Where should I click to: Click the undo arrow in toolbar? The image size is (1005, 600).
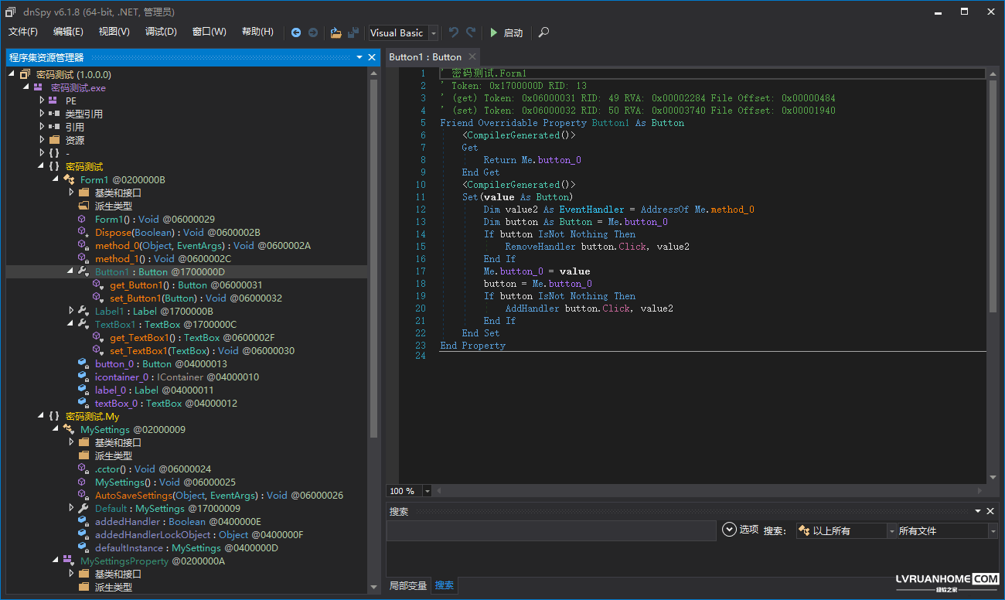coord(454,32)
